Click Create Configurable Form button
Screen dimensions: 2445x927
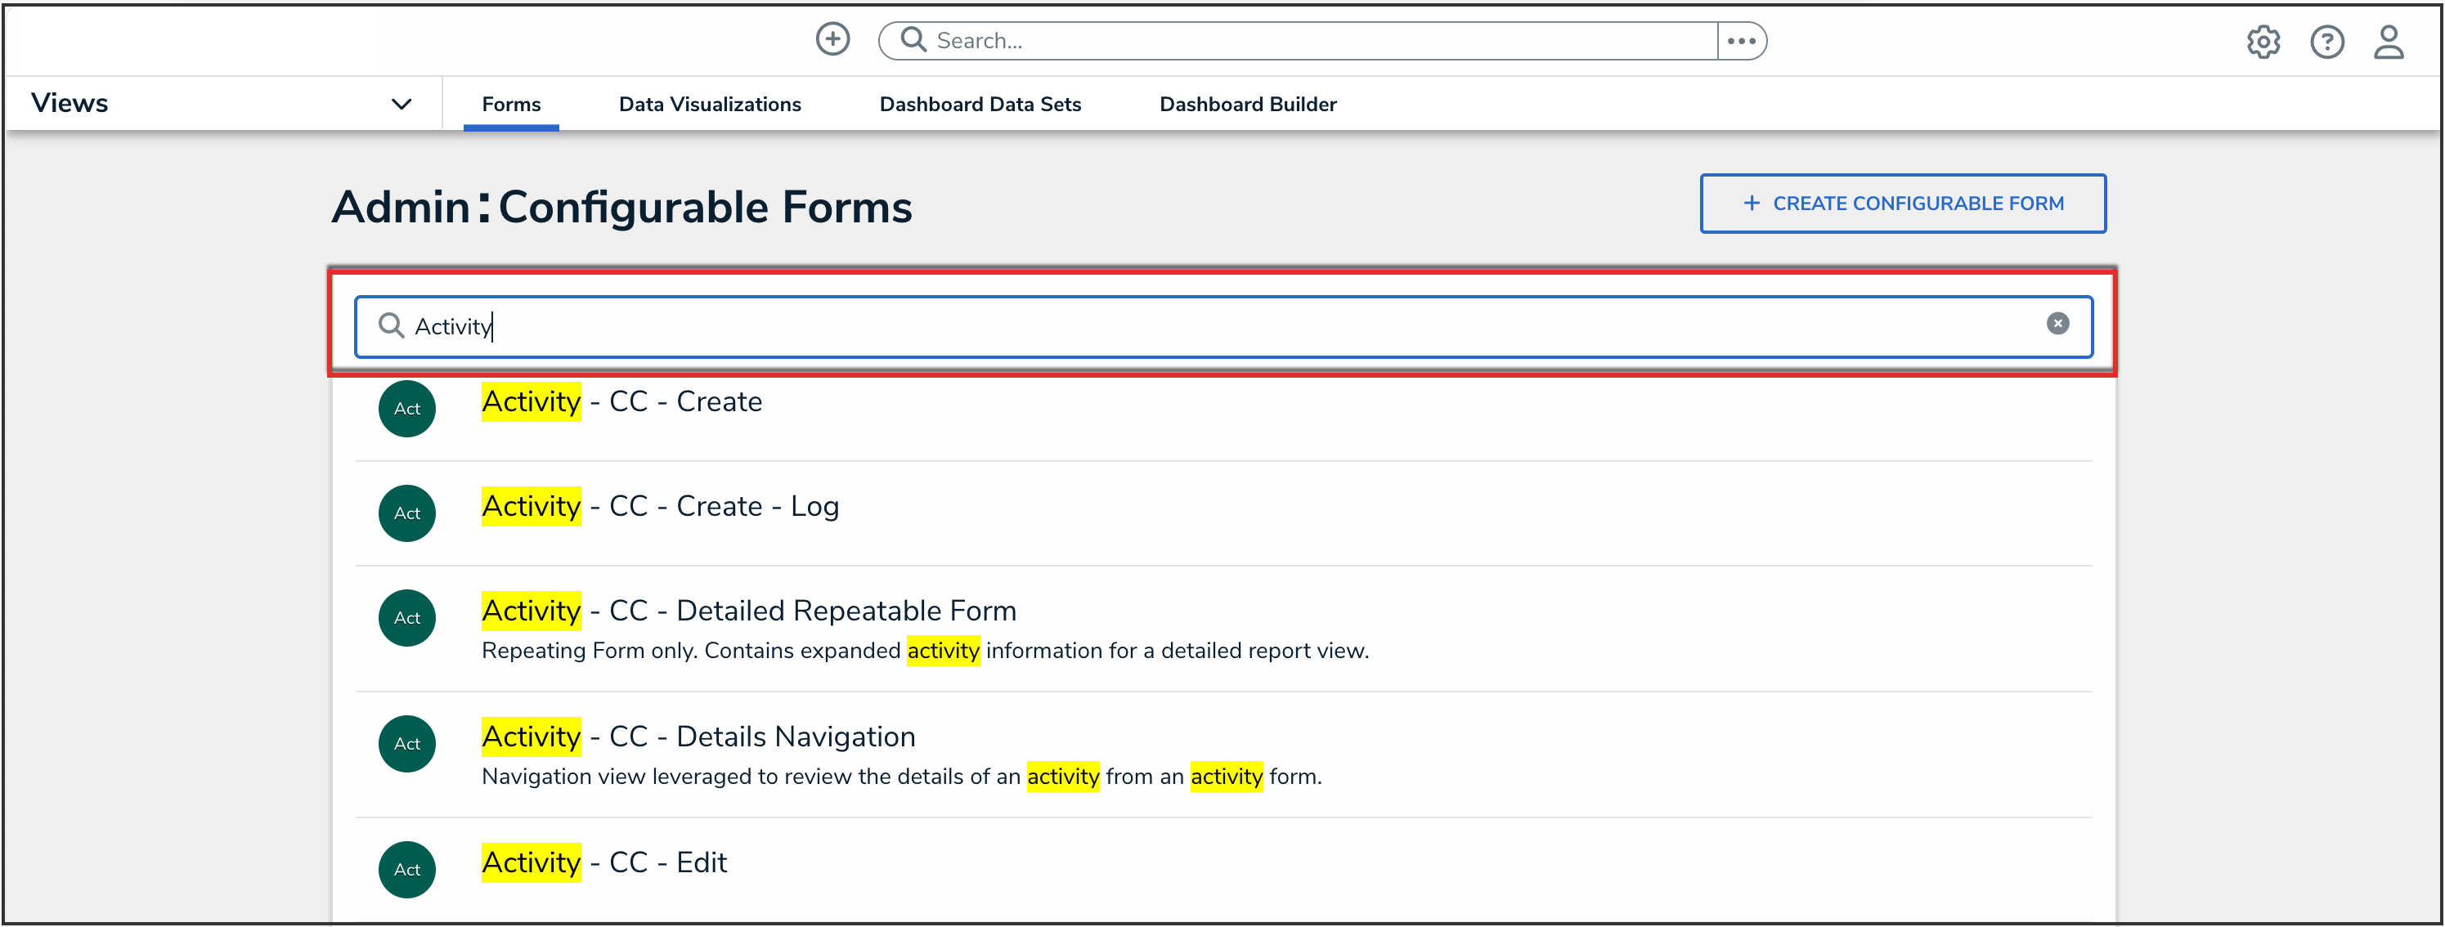(x=1902, y=203)
